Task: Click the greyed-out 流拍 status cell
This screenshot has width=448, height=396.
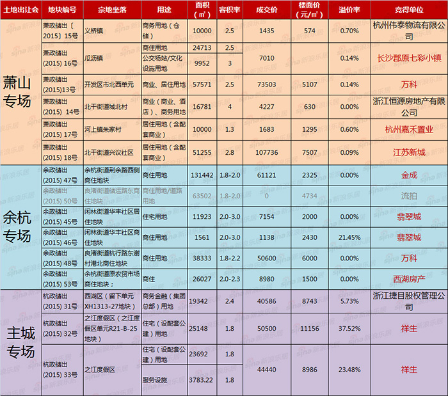Action: pos(408,196)
